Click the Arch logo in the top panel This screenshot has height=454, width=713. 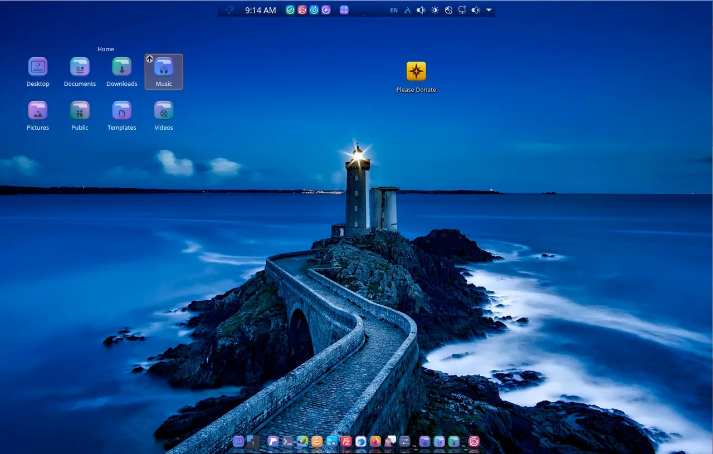(x=408, y=9)
